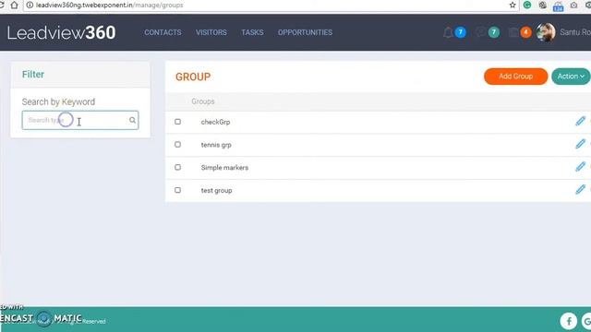591x332 pixels.
Task: Click the browser address bar URL
Action: [109, 6]
